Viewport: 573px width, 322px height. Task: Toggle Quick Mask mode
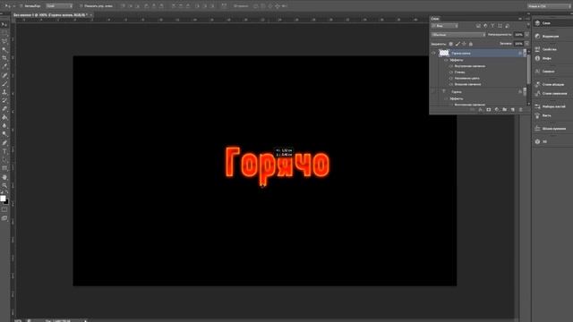pyautogui.click(x=4, y=209)
